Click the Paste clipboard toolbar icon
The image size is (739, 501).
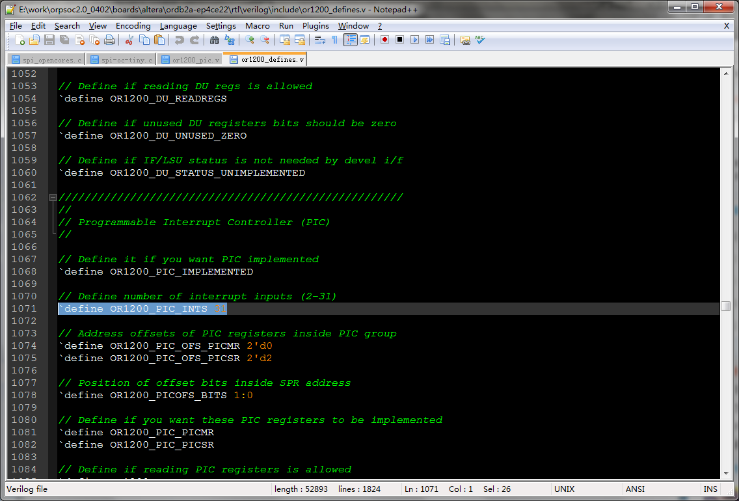[x=159, y=40]
